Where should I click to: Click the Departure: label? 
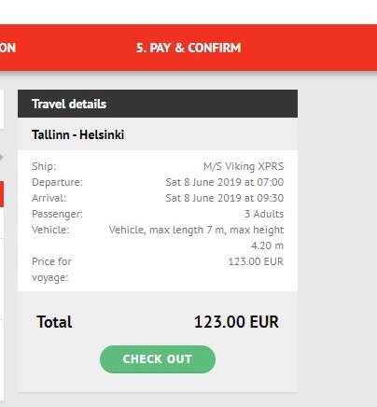pyautogui.click(x=57, y=182)
